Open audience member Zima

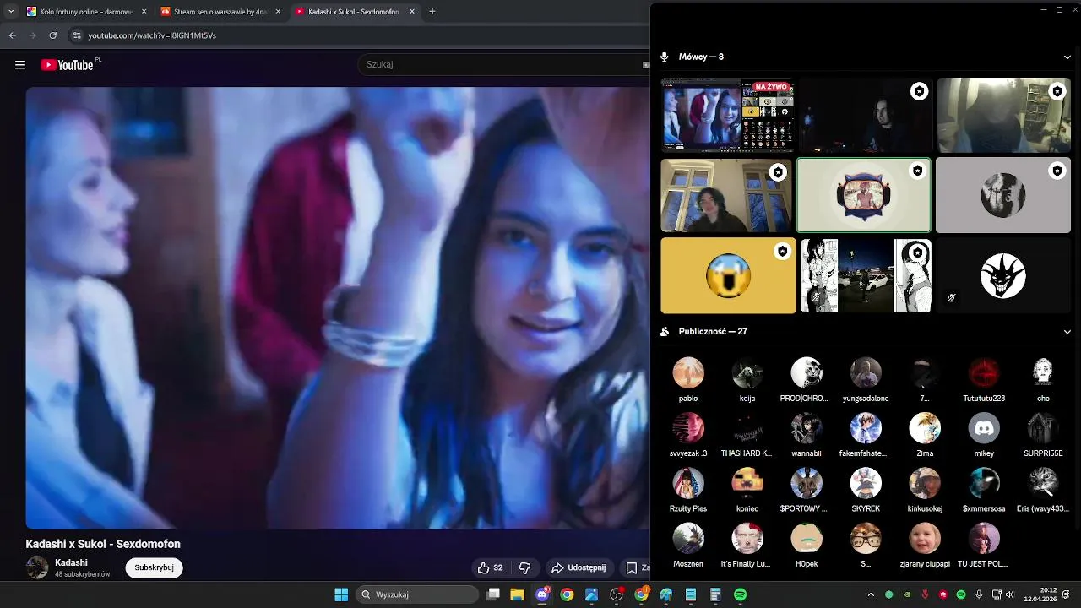pyautogui.click(x=925, y=434)
